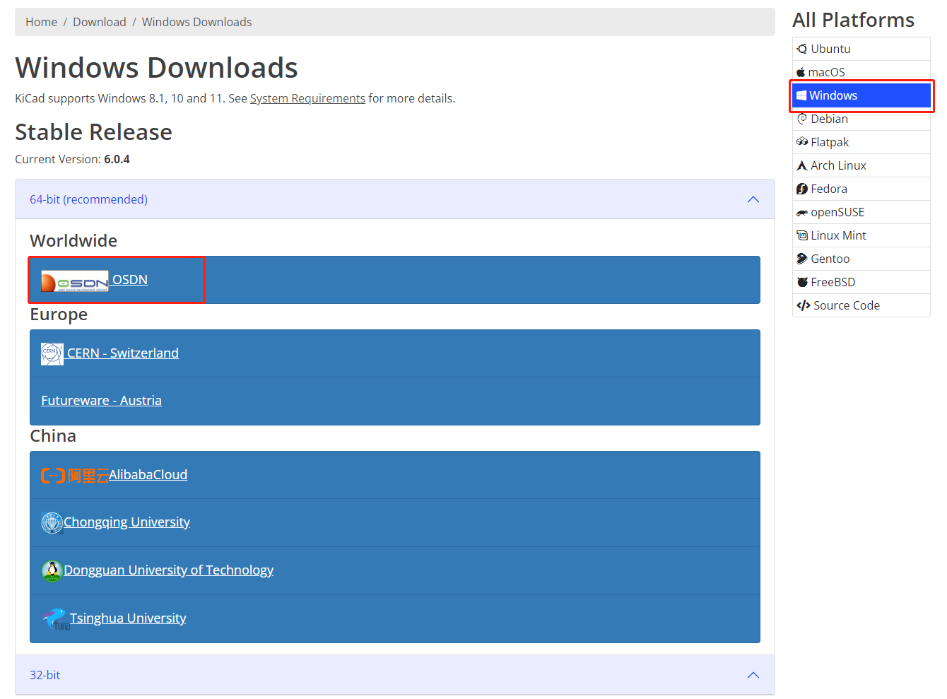Click the macOS apple icon
The width and height of the screenshot is (947, 699).
pyautogui.click(x=801, y=72)
